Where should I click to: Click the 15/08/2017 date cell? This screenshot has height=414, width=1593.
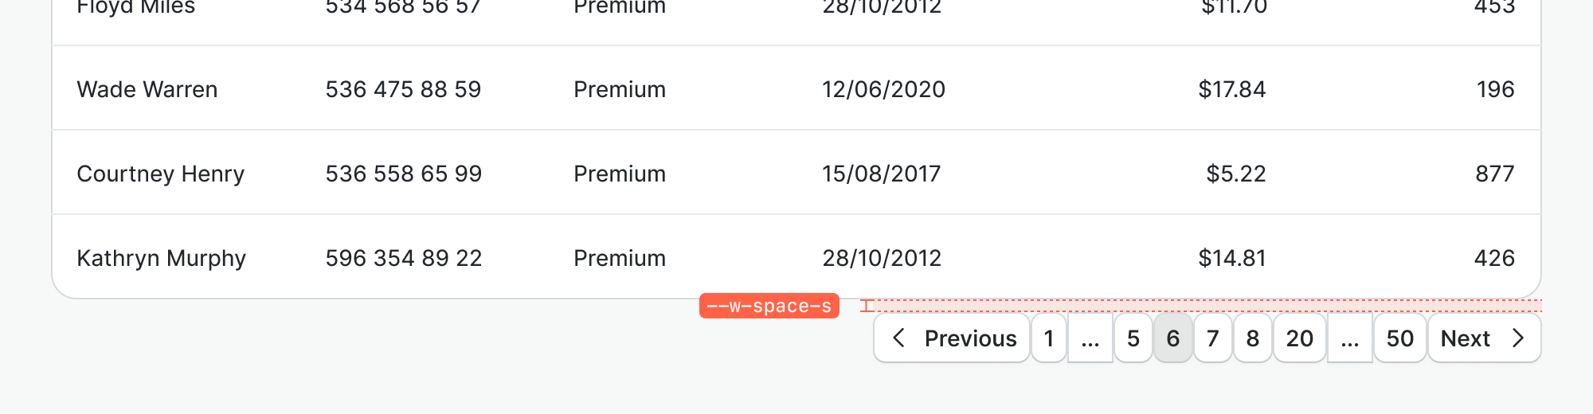pos(882,174)
